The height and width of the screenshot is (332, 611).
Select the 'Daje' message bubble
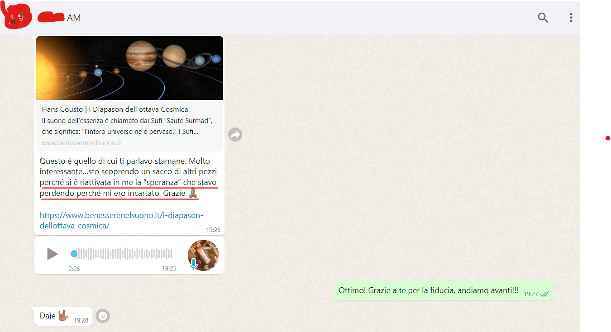pos(63,316)
